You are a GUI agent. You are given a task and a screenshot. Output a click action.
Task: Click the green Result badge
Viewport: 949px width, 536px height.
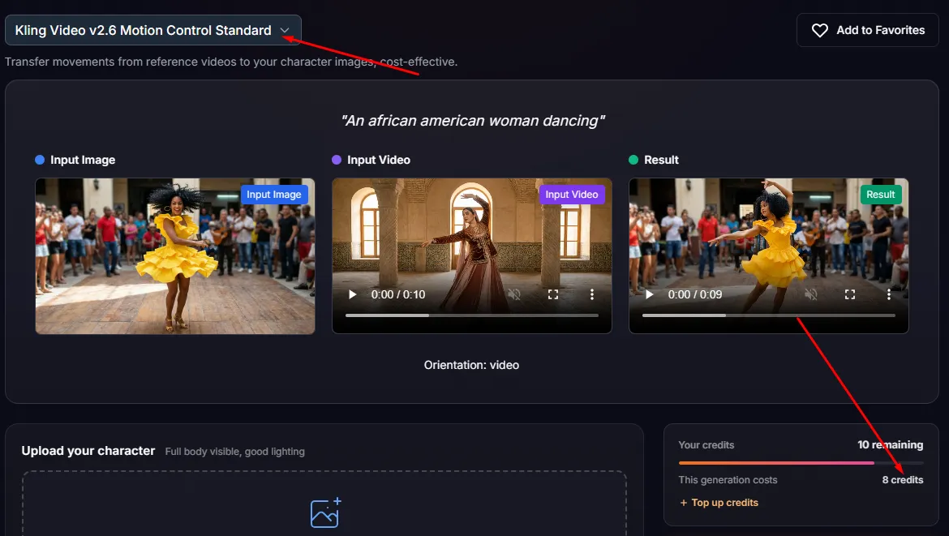(x=881, y=194)
